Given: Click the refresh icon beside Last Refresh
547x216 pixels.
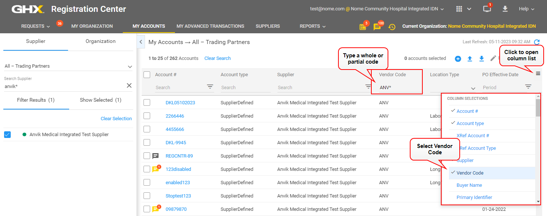Looking at the screenshot, I should coord(537,42).
